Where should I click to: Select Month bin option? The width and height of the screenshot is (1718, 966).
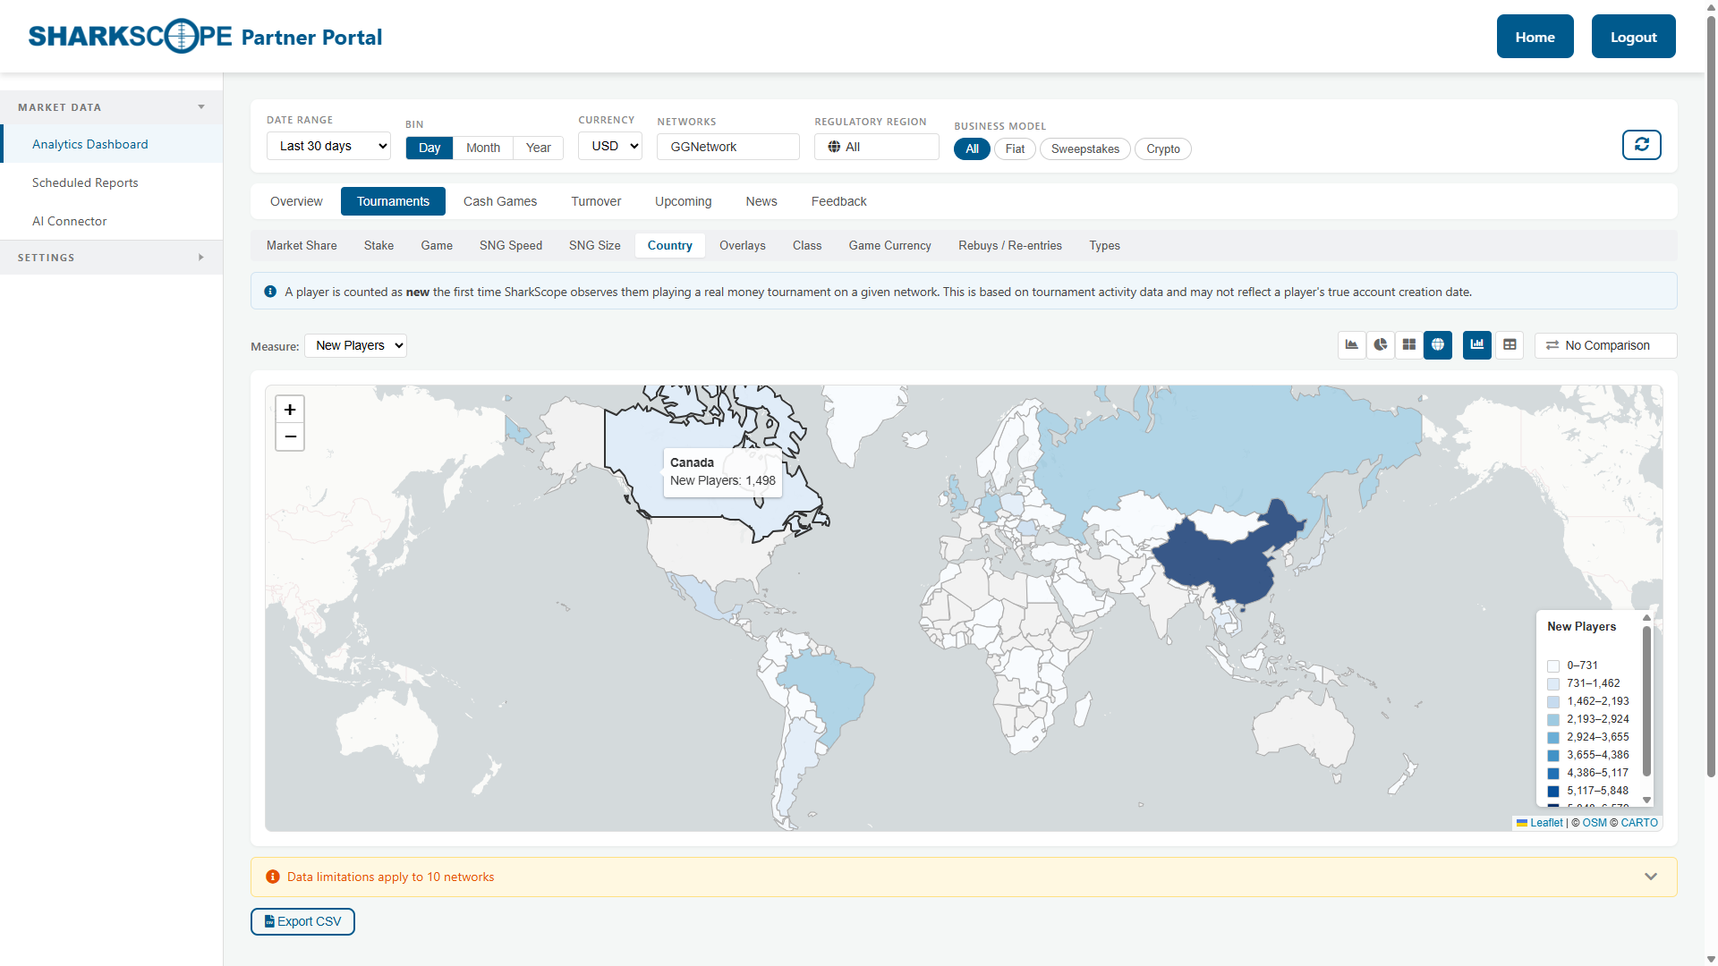(483, 148)
